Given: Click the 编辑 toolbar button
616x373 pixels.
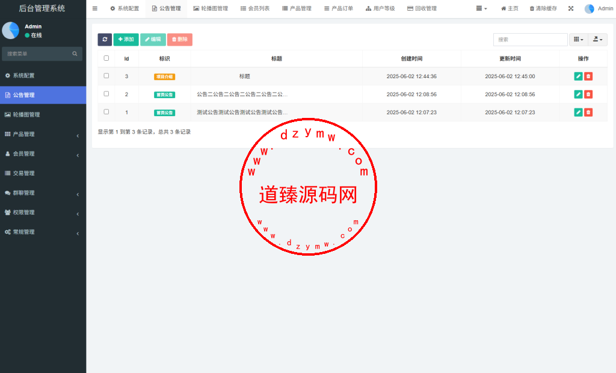Looking at the screenshot, I should 153,39.
